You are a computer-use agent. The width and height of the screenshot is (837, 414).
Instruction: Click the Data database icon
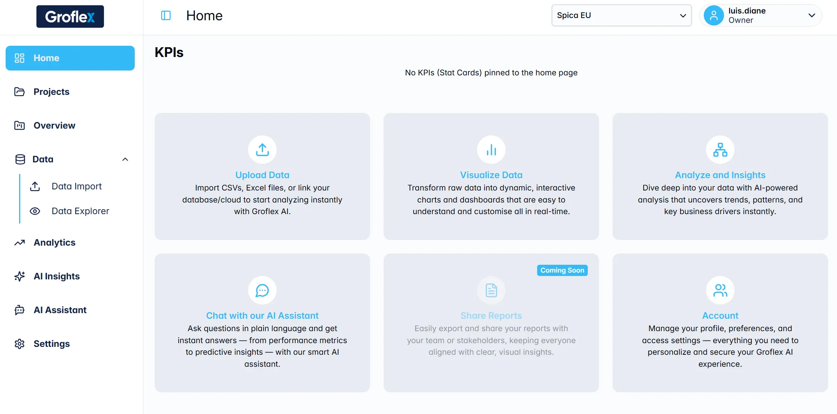point(20,159)
